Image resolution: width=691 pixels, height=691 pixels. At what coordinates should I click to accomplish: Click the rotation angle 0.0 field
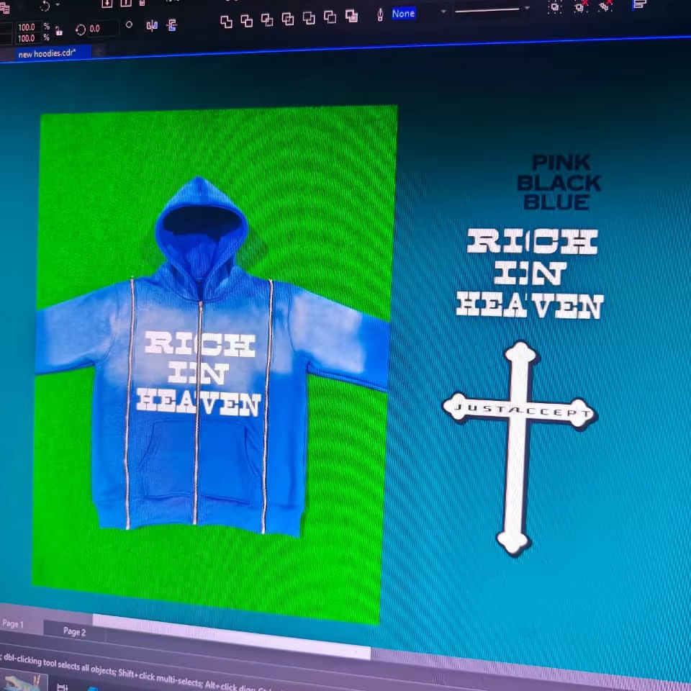[103, 29]
